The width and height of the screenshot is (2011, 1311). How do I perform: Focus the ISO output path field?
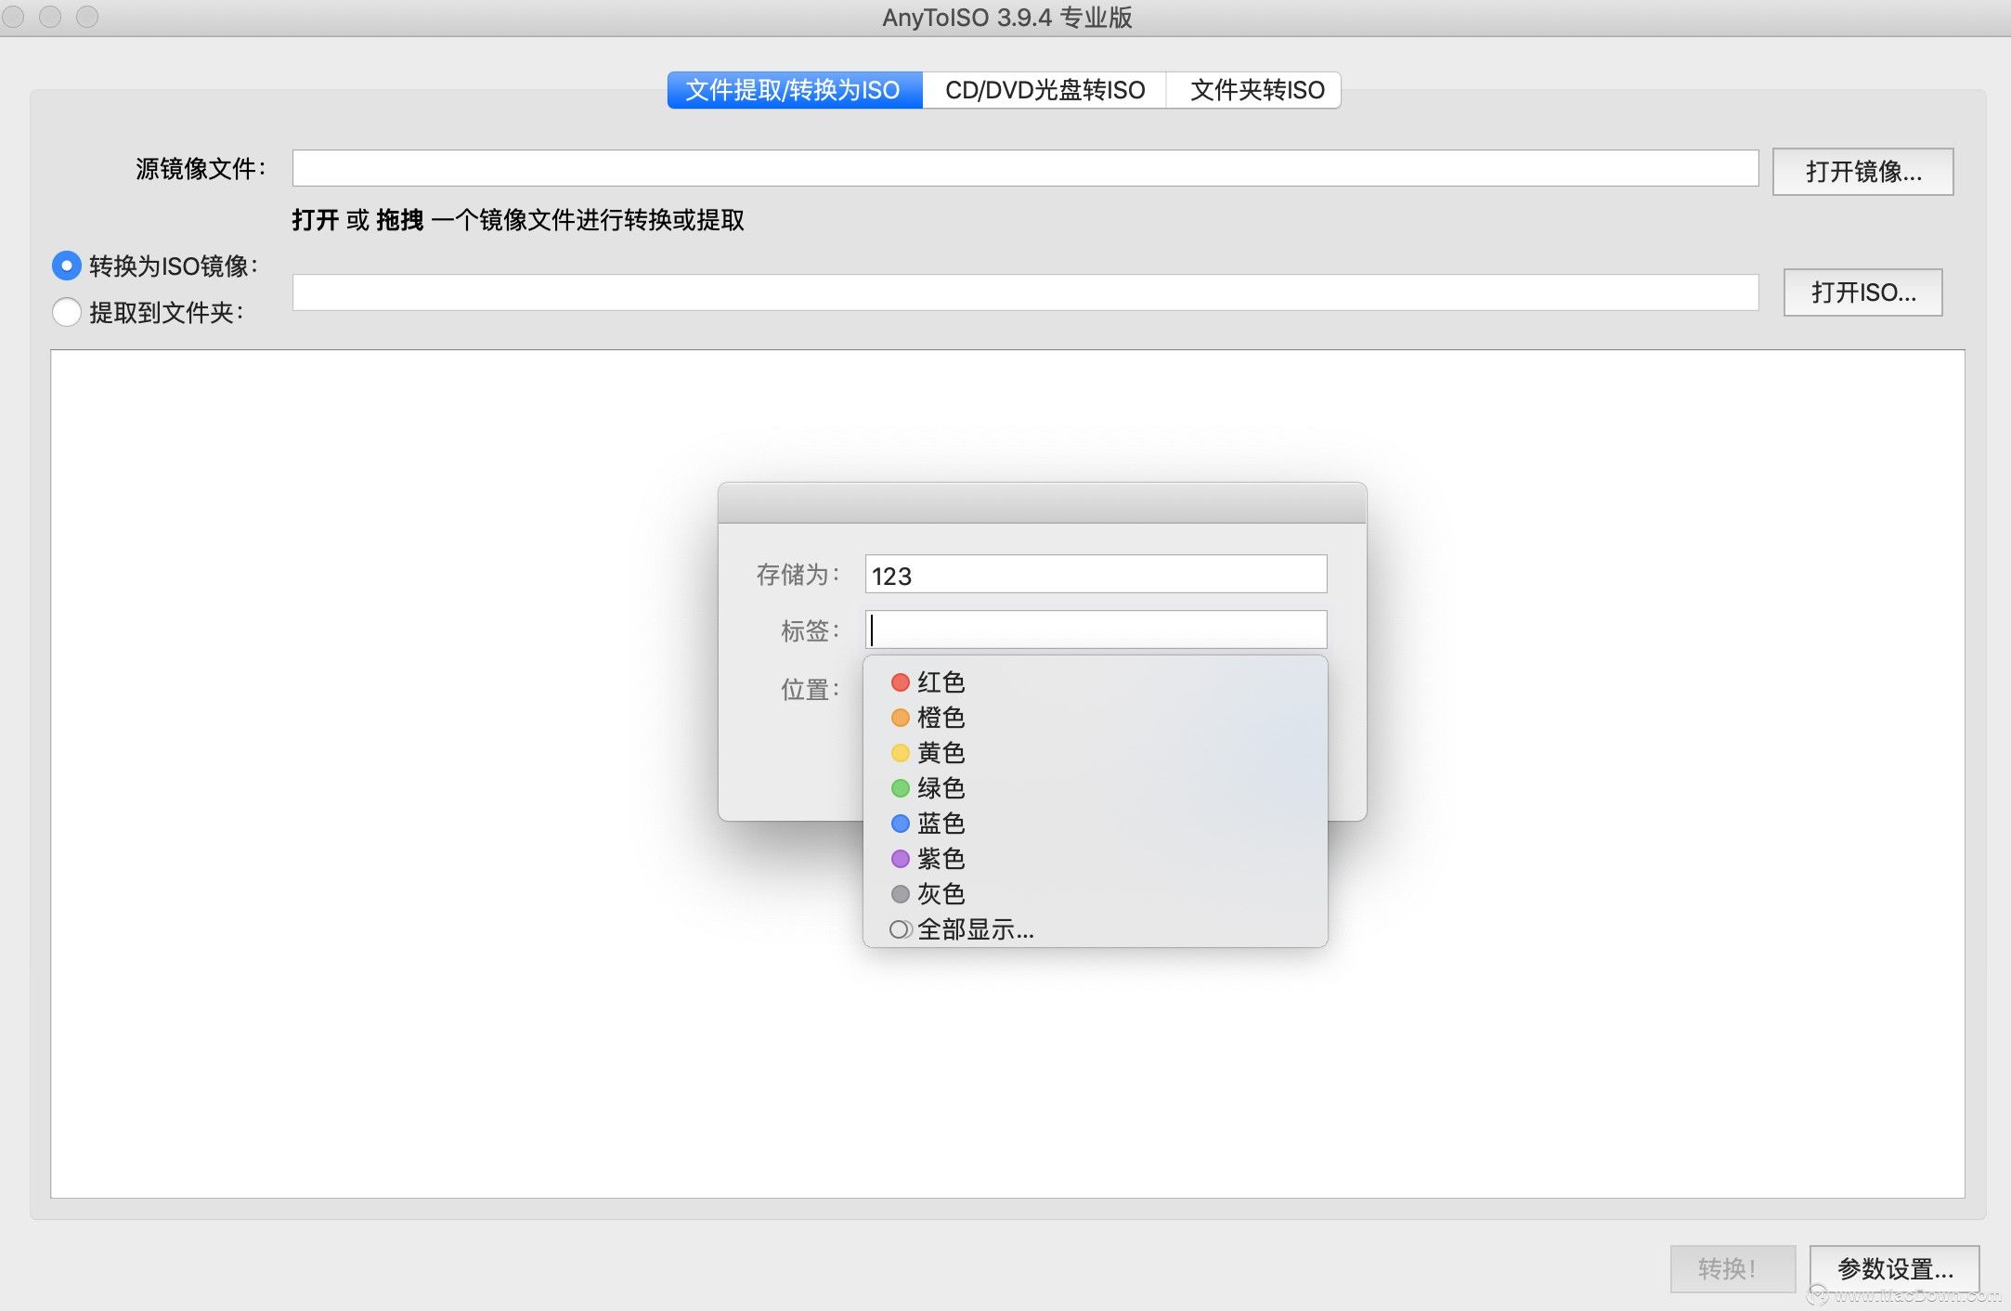(1025, 292)
